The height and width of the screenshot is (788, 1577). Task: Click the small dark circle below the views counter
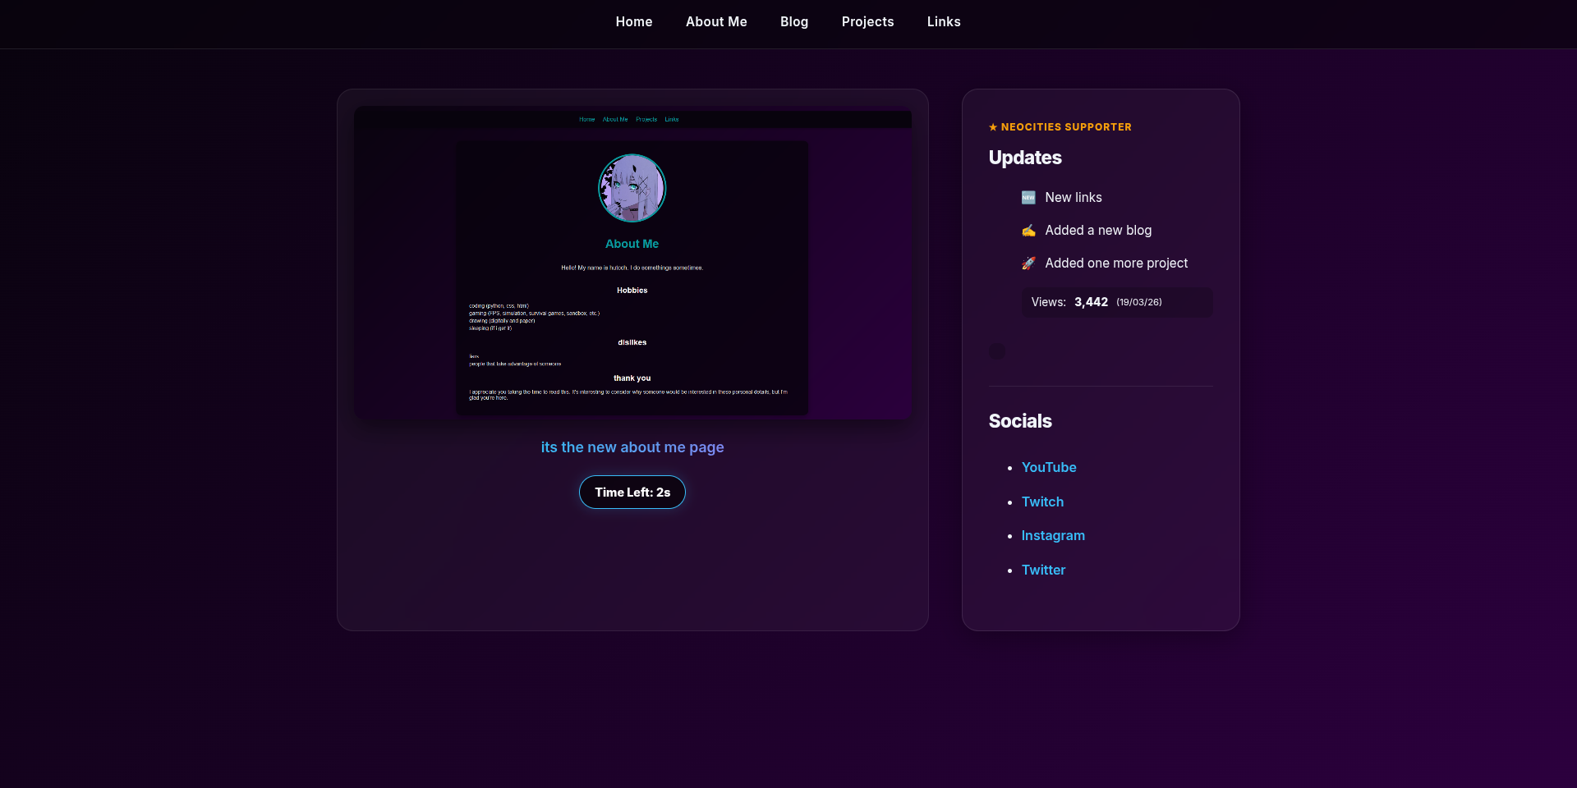point(997,351)
